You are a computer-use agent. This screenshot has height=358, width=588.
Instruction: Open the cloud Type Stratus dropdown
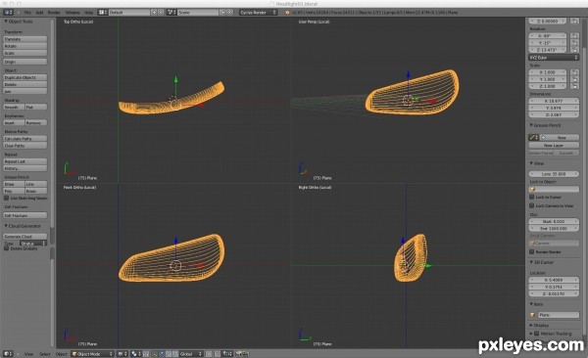click(33, 244)
